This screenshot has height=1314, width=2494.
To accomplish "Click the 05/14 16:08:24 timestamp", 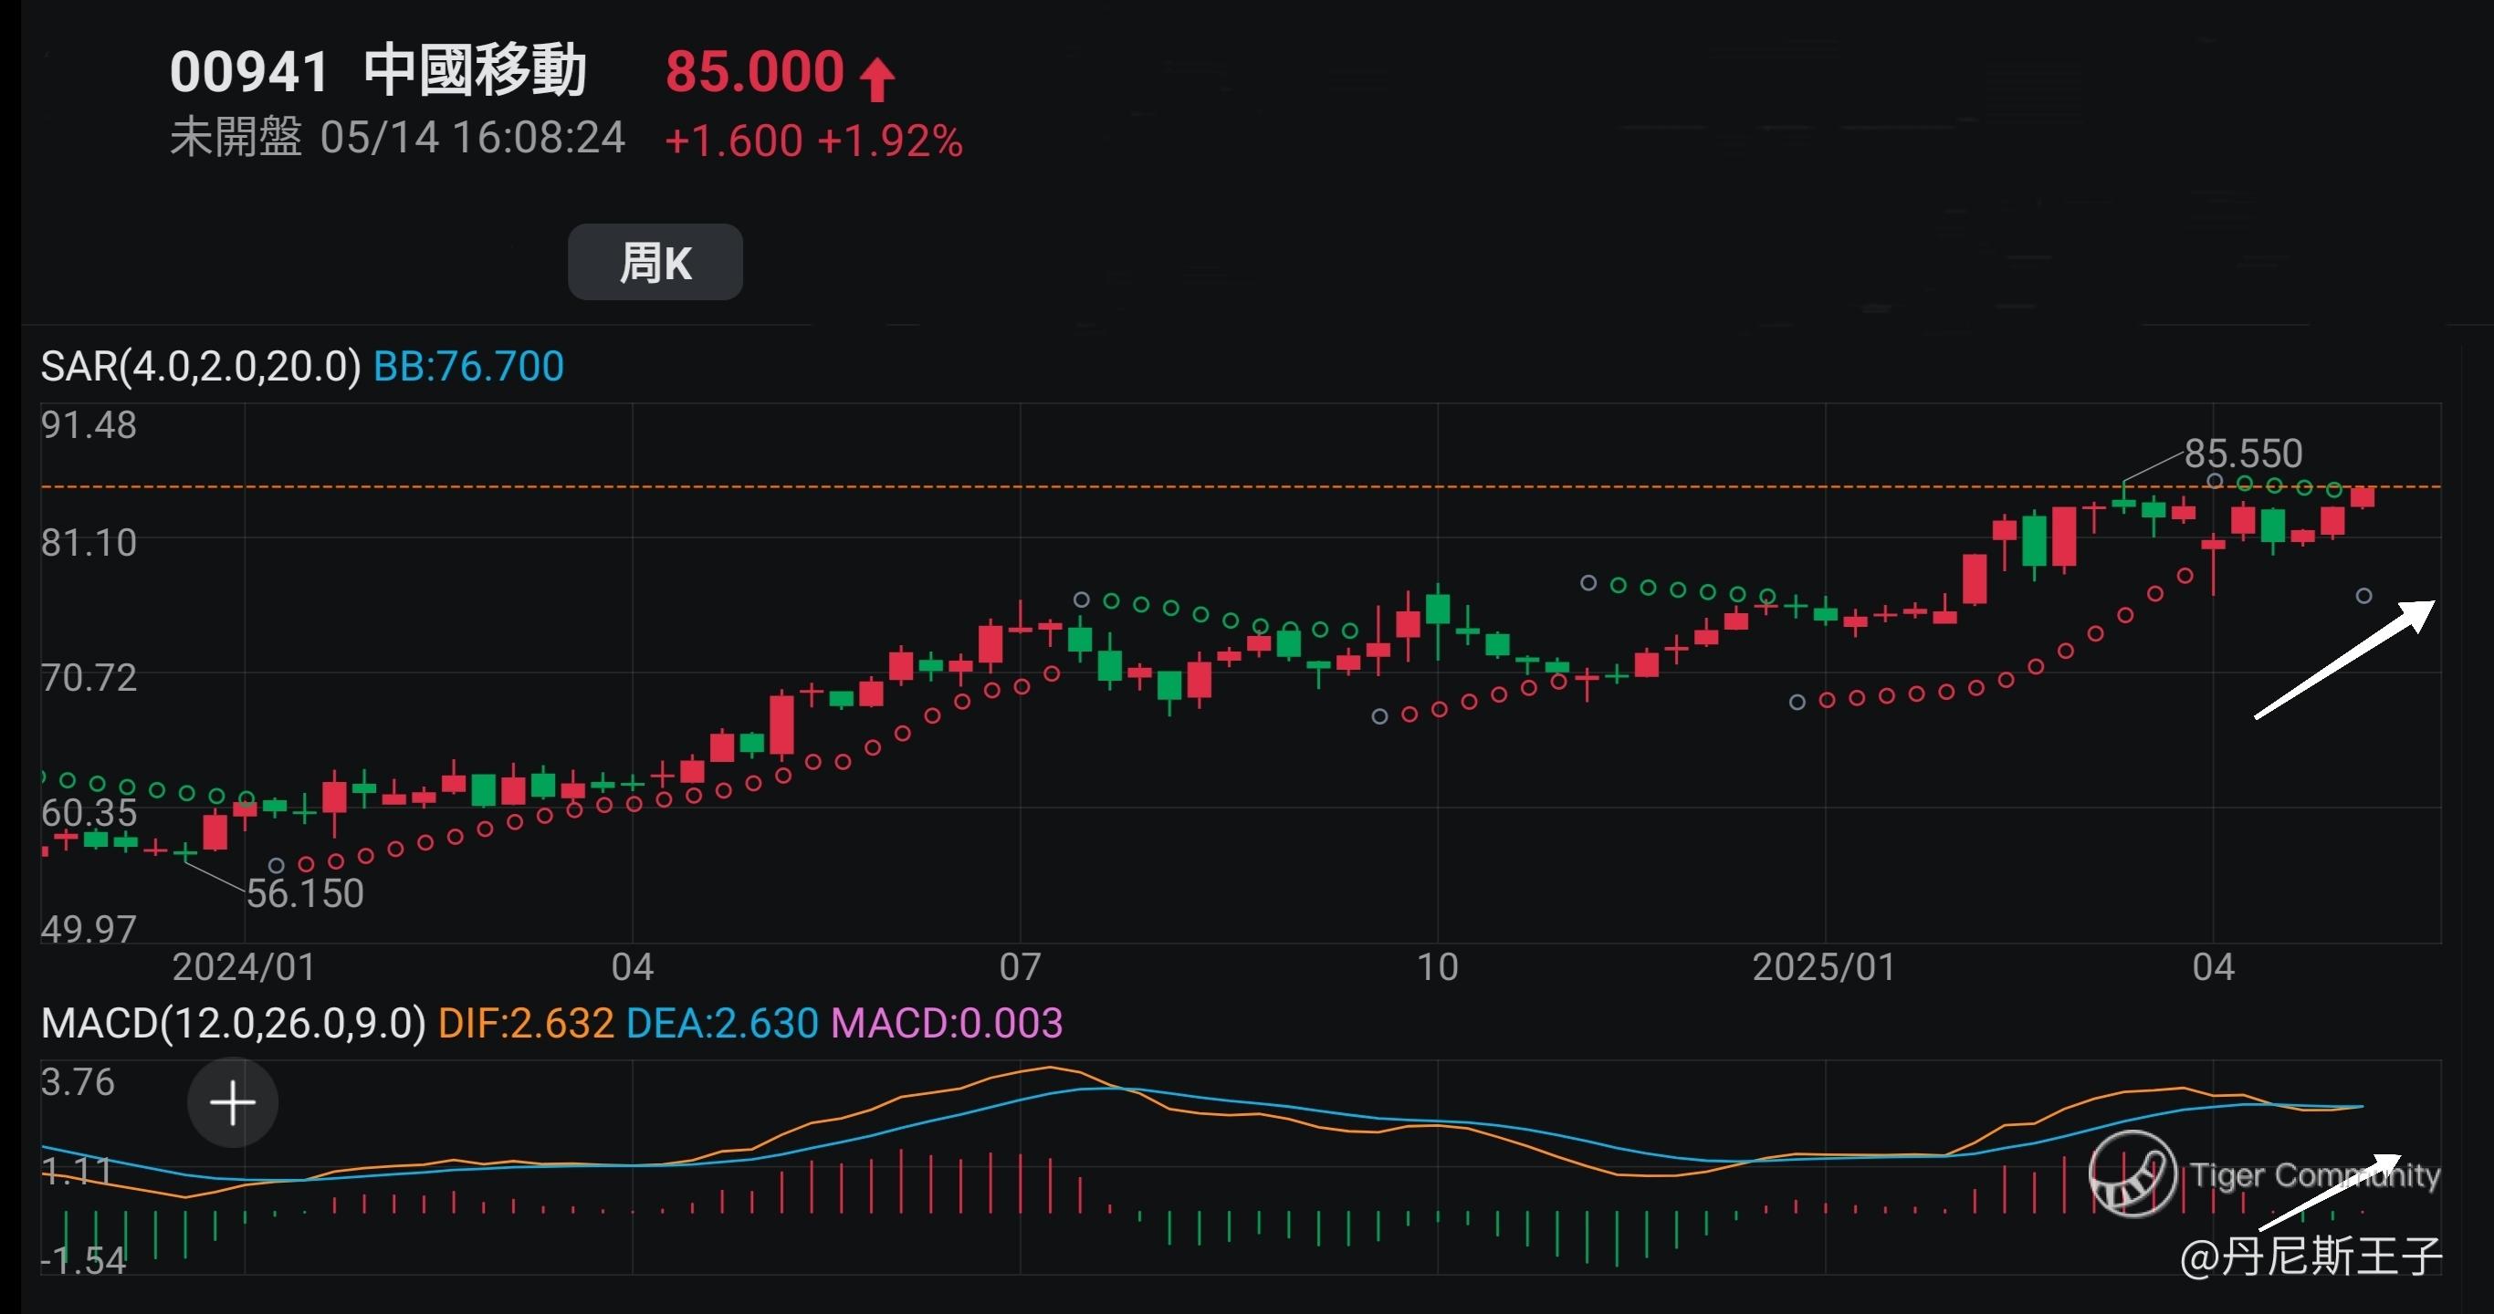I will pos(473,138).
